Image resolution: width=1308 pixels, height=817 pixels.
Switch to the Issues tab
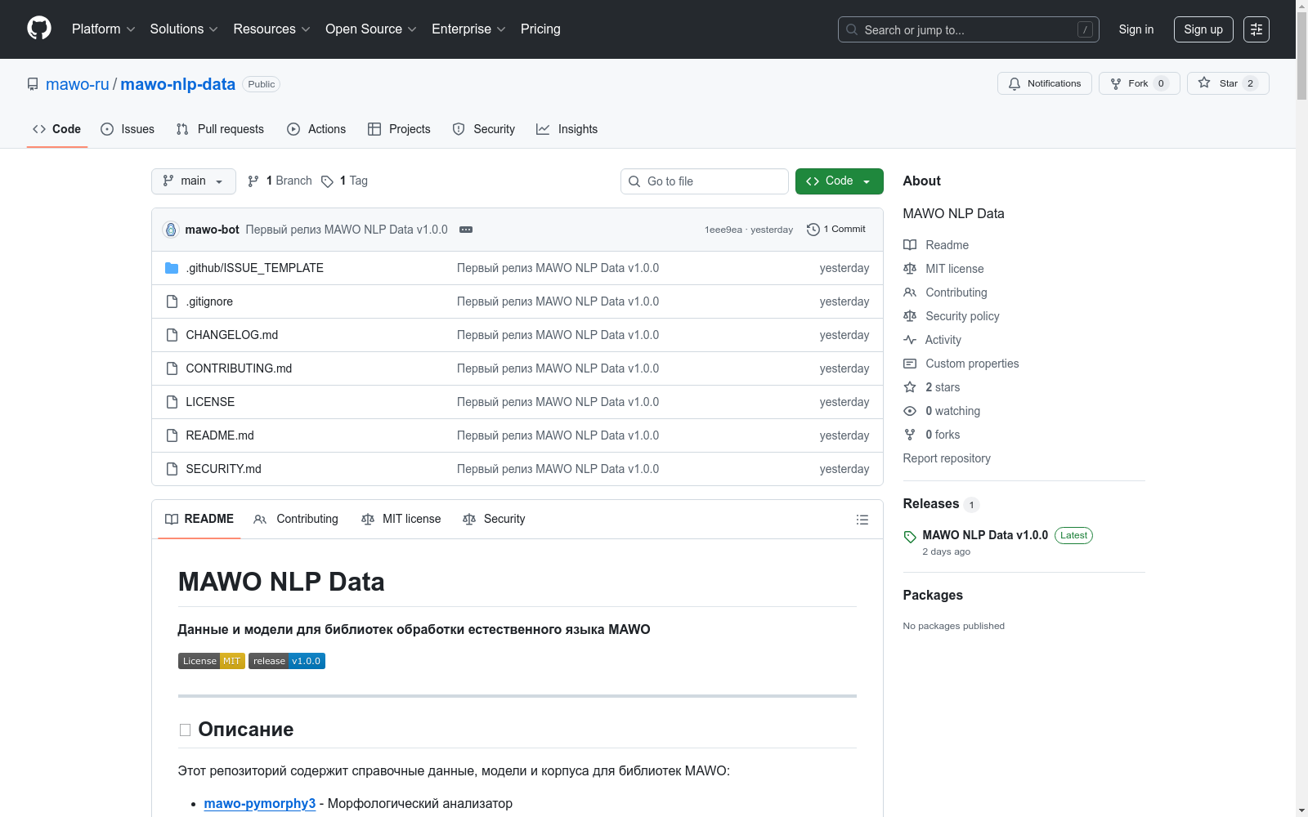(128, 129)
